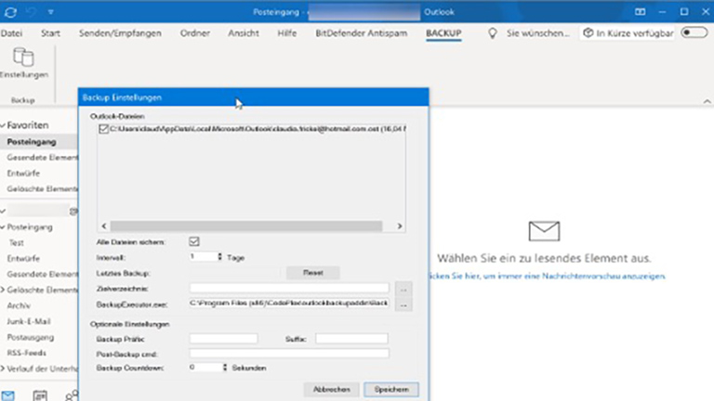Click the Speichern button
The height and width of the screenshot is (401, 714).
(390, 389)
